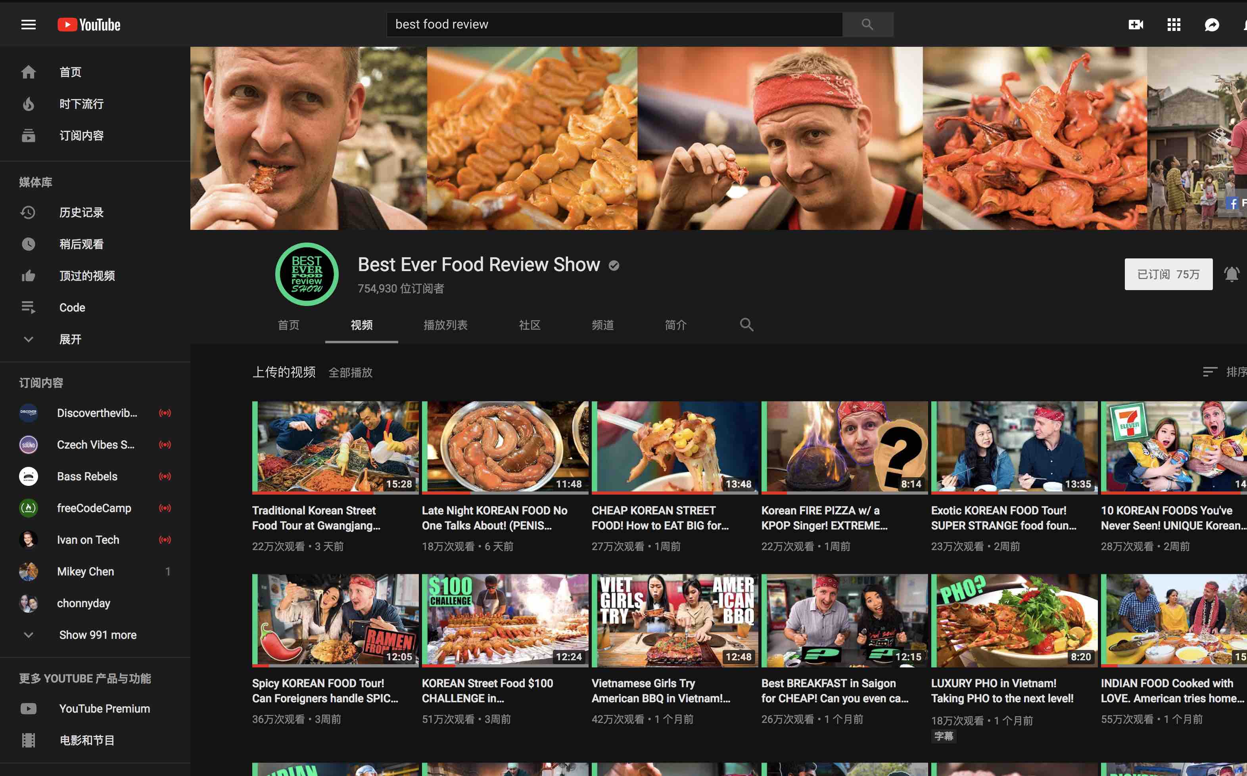Toggle the channel notification bell
Image resolution: width=1247 pixels, height=776 pixels.
pyautogui.click(x=1232, y=274)
